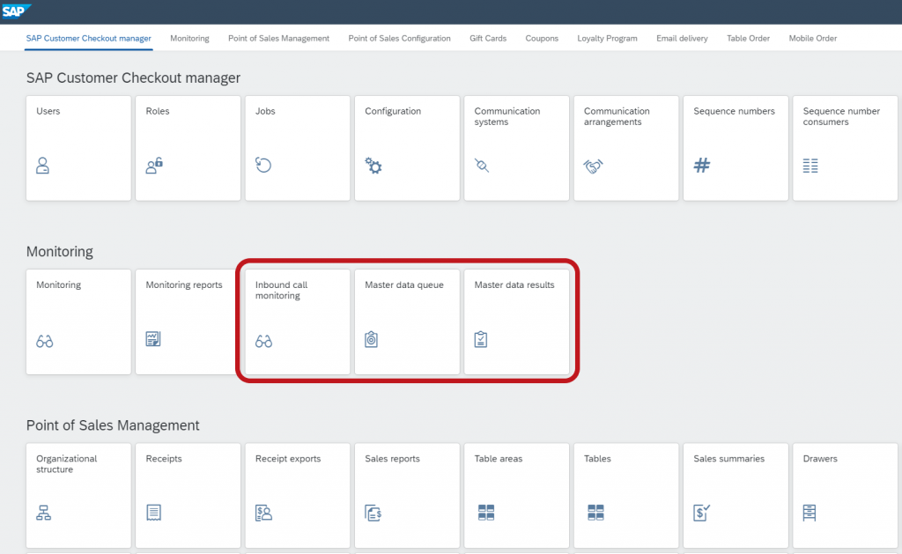Click the 'Configuration' tile title

tap(393, 111)
